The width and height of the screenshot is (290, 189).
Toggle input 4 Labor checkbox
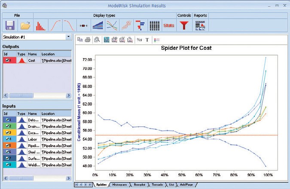point(7,139)
